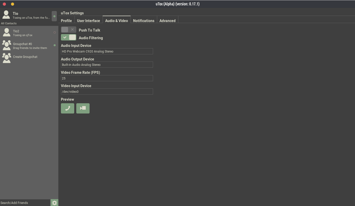Click the red close window button
The image size is (355, 206).
click(x=4, y=4)
